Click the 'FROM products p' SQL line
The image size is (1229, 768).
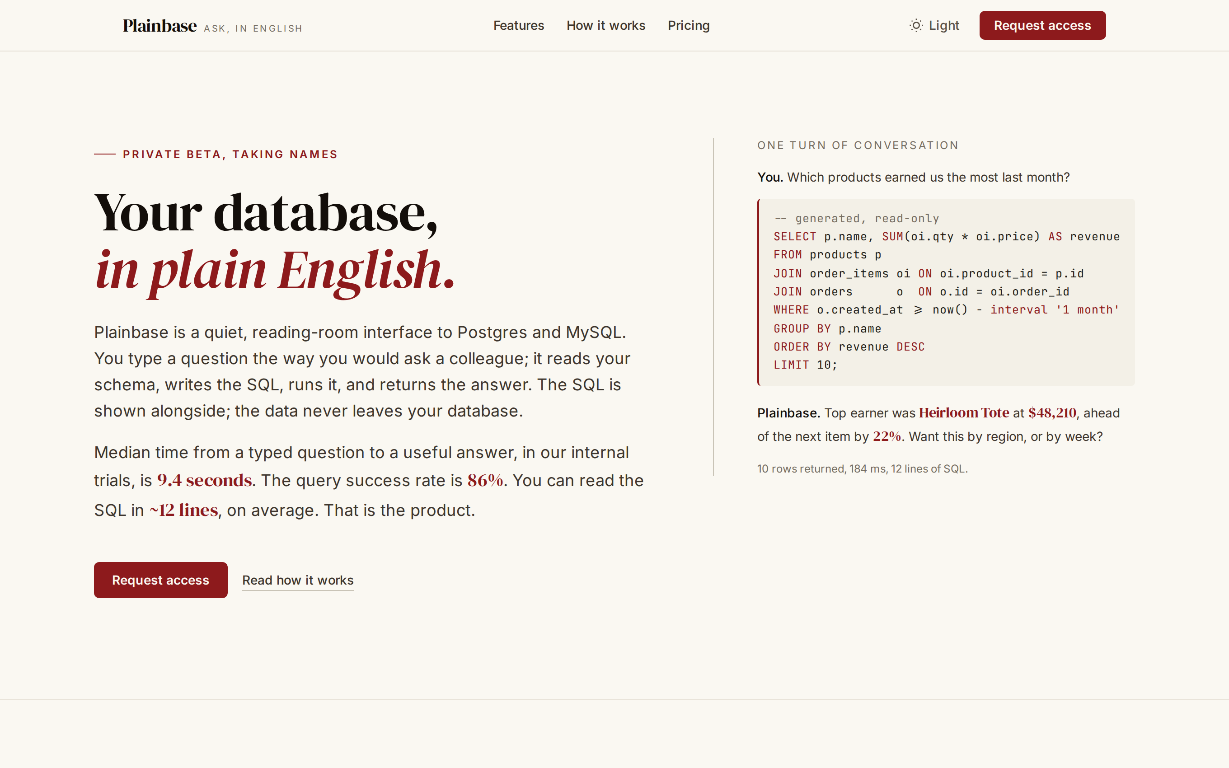tap(827, 255)
